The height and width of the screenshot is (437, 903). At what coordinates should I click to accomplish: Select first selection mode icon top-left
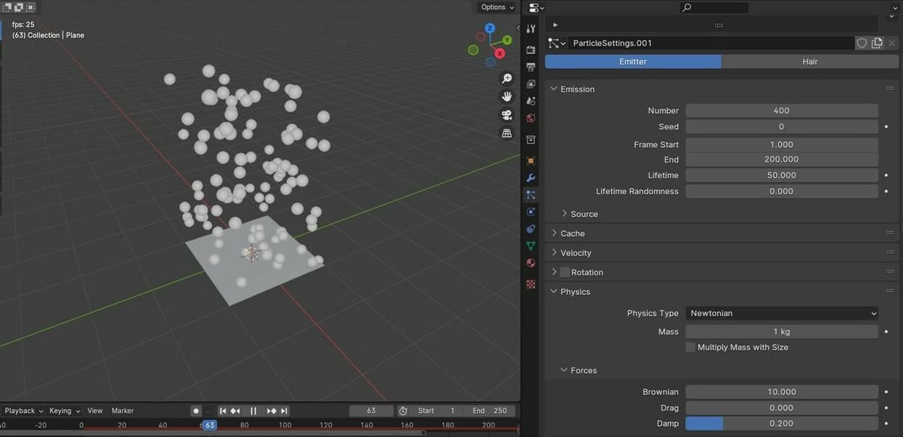click(5, 6)
